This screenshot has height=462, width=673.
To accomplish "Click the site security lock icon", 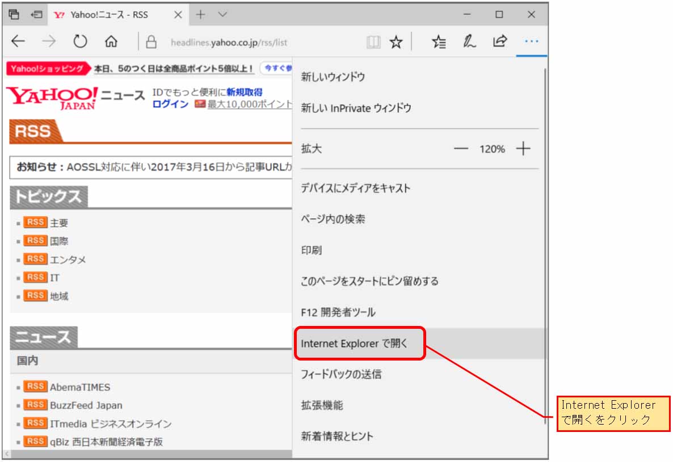I will tap(151, 42).
